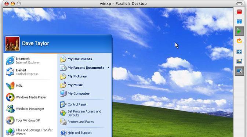This screenshot has height=137, width=247.
Task: Click the green Play button in Parallels sidebar
Action: pyautogui.click(x=239, y=31)
